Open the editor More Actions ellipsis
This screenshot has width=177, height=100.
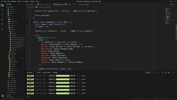[175, 4]
